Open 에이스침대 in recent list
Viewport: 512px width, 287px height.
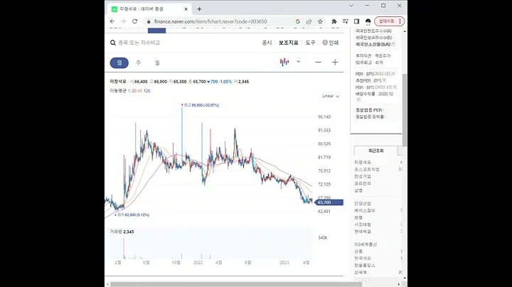(365, 211)
